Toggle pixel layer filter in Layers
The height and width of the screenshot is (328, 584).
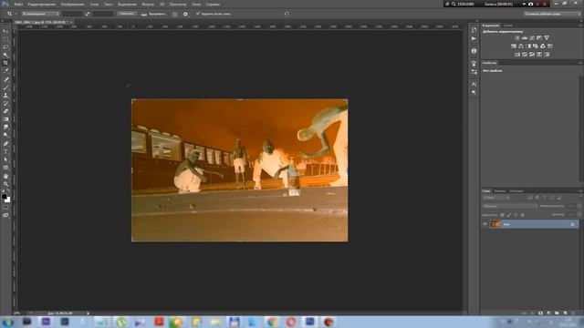click(530, 198)
